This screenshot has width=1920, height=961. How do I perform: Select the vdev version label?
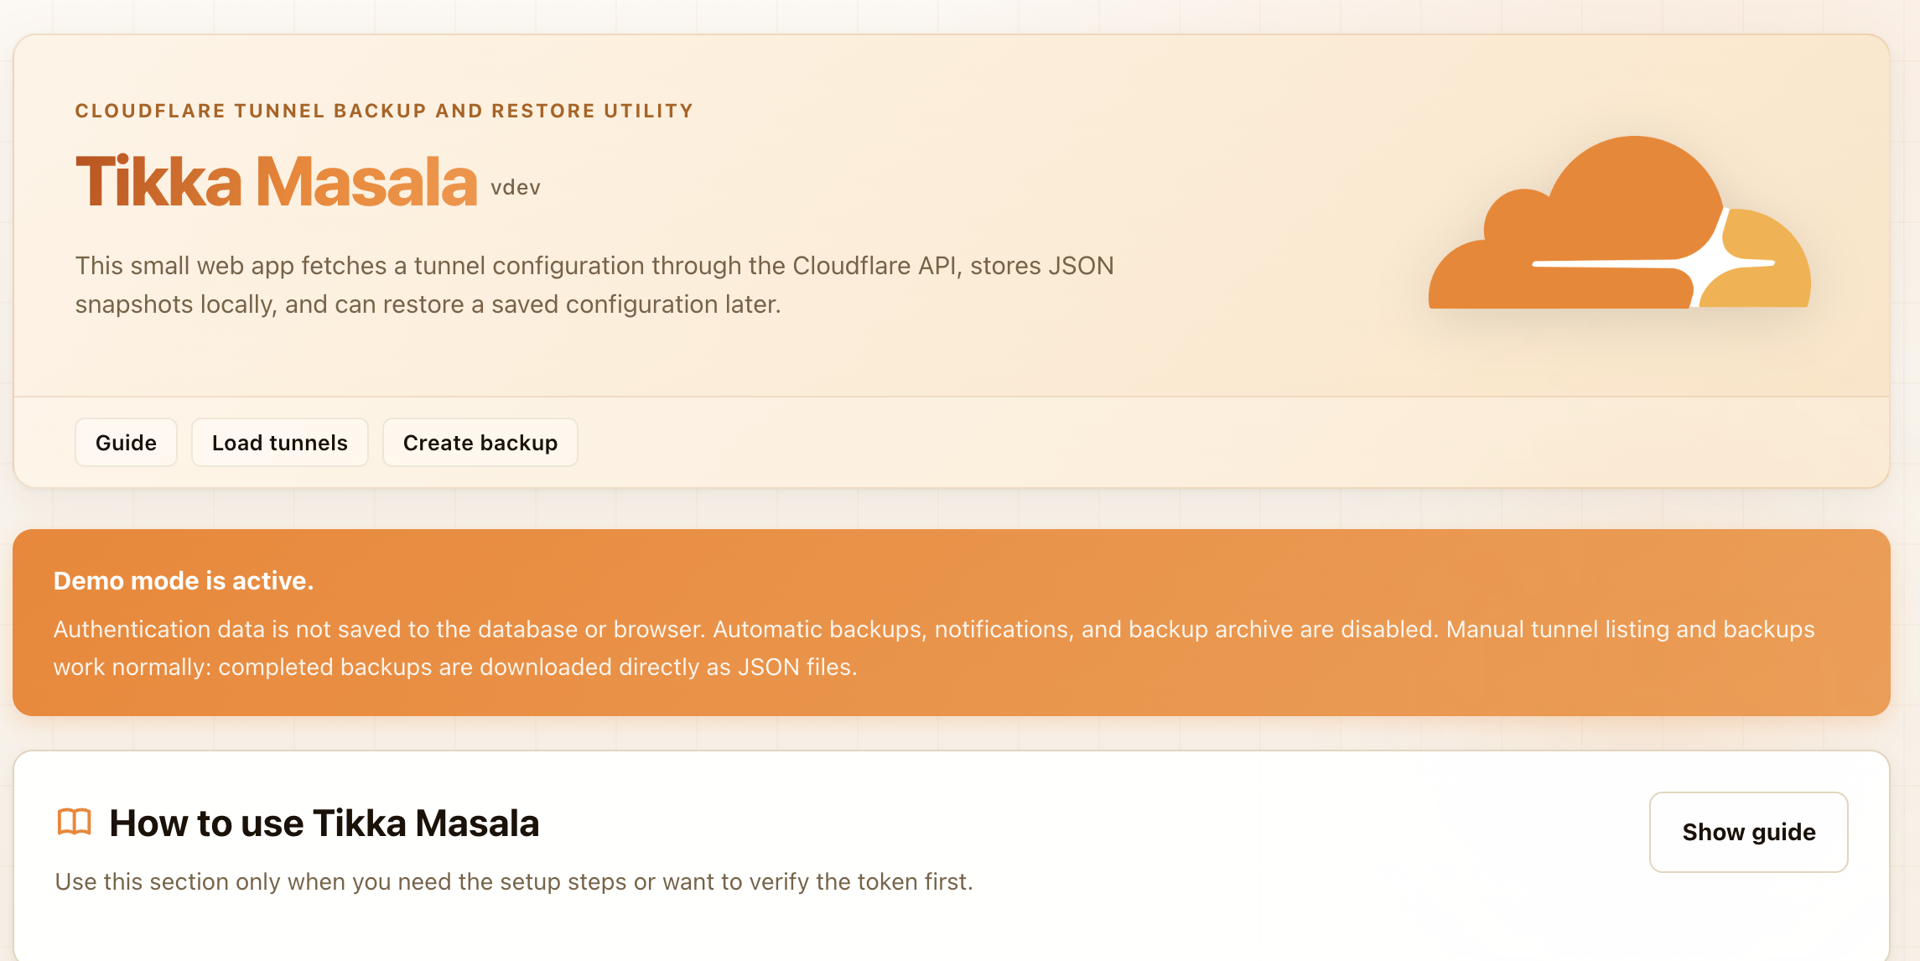coord(516,188)
